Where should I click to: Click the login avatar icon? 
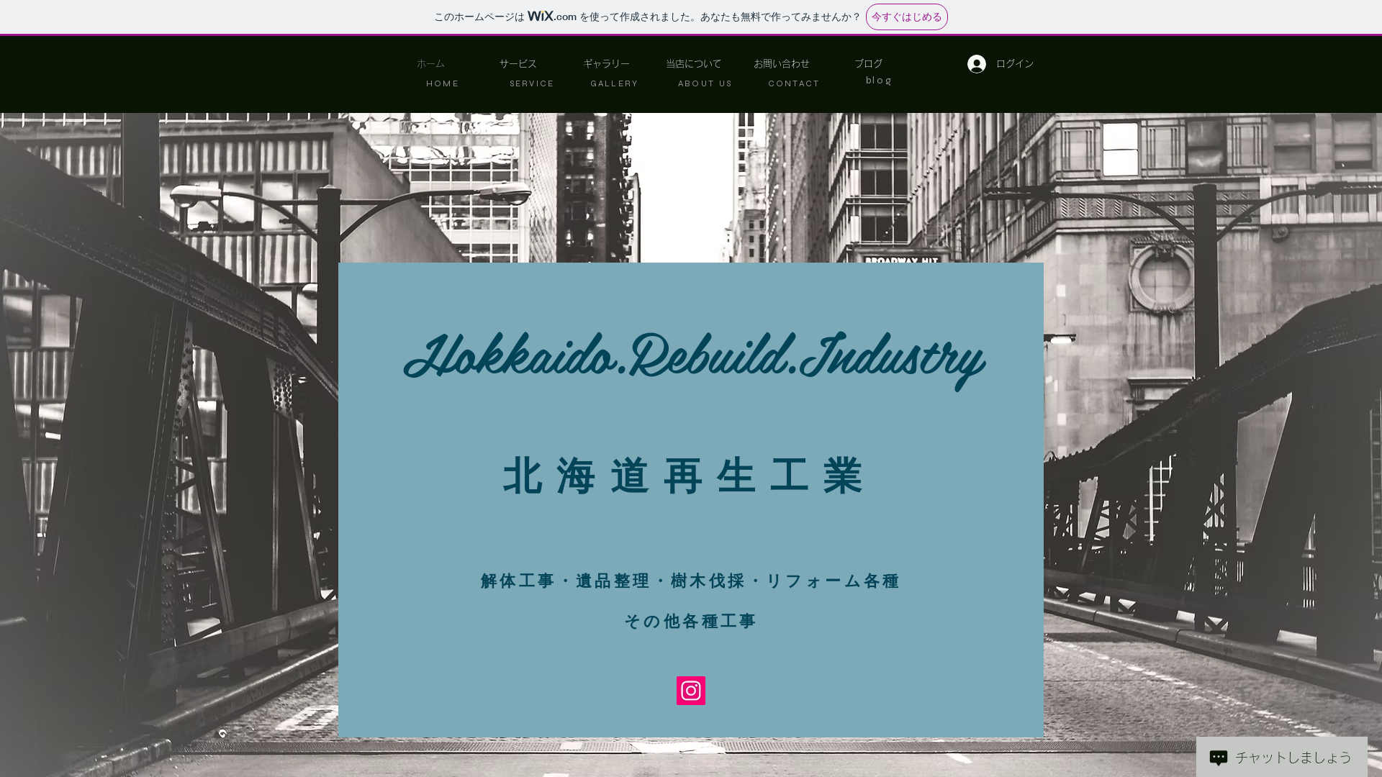(976, 64)
